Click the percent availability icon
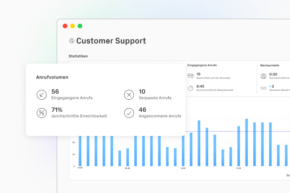 pos(42,113)
